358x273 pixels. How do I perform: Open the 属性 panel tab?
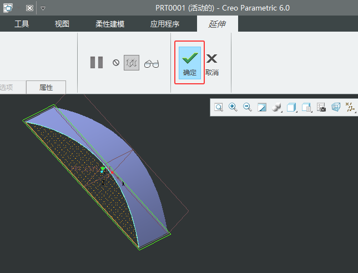46,87
